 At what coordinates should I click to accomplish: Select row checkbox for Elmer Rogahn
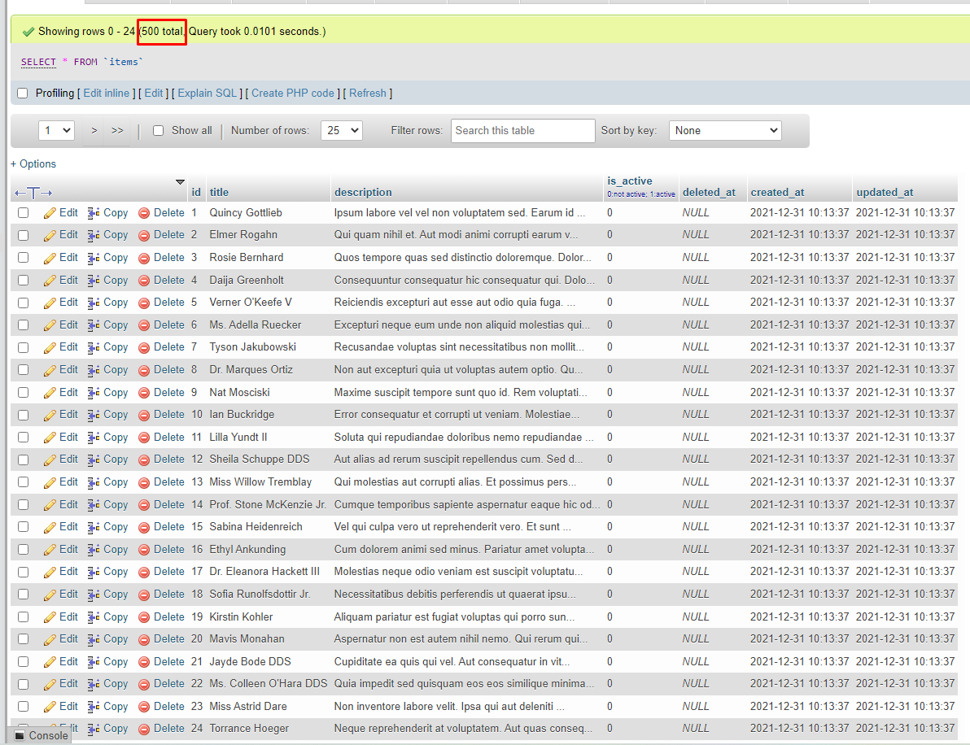click(24, 235)
